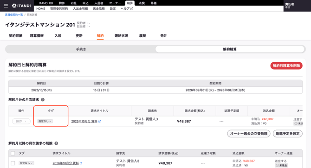The image size is (311, 168).
Task: Select 精算 in top navigation
Action: [130, 3]
